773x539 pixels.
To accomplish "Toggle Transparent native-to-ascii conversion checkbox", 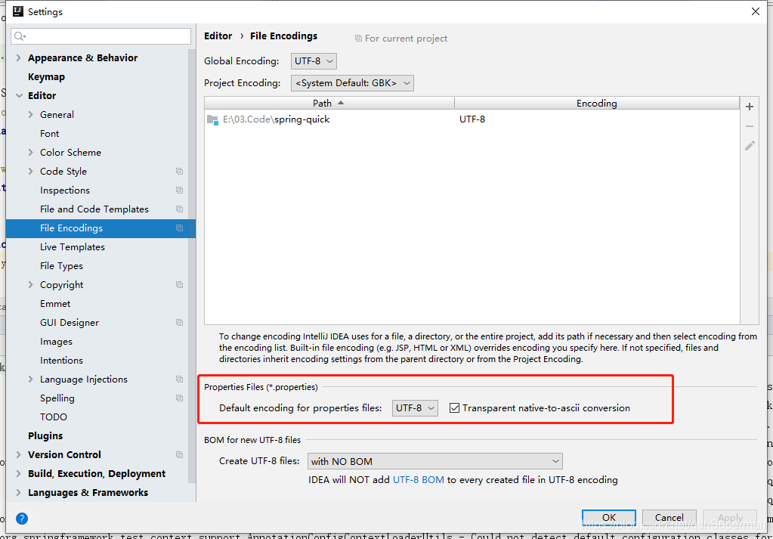I will [455, 407].
